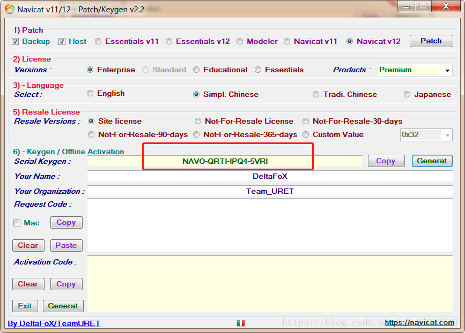Click Generat next to serial key

click(432, 161)
